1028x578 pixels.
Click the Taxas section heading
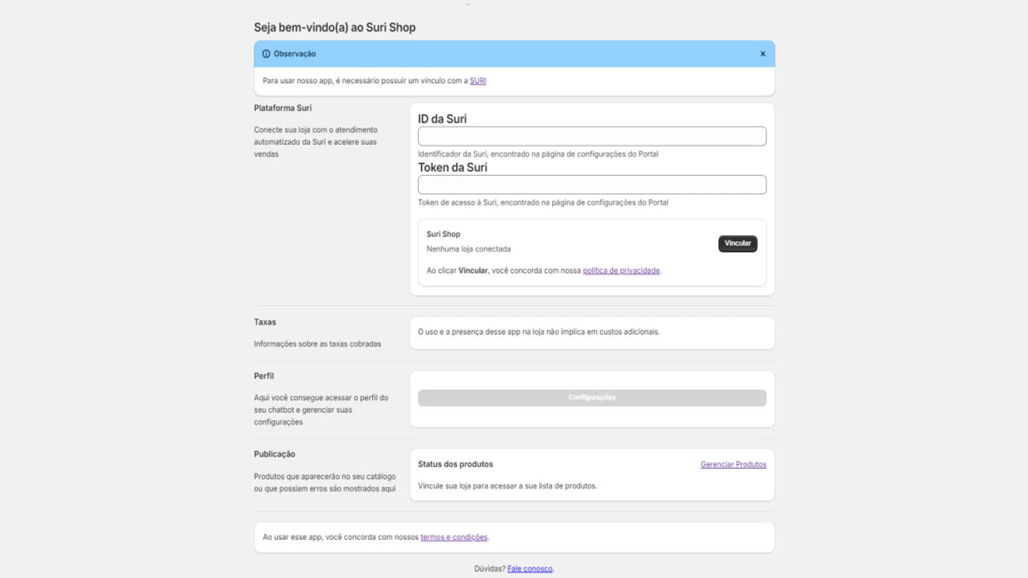click(x=265, y=322)
